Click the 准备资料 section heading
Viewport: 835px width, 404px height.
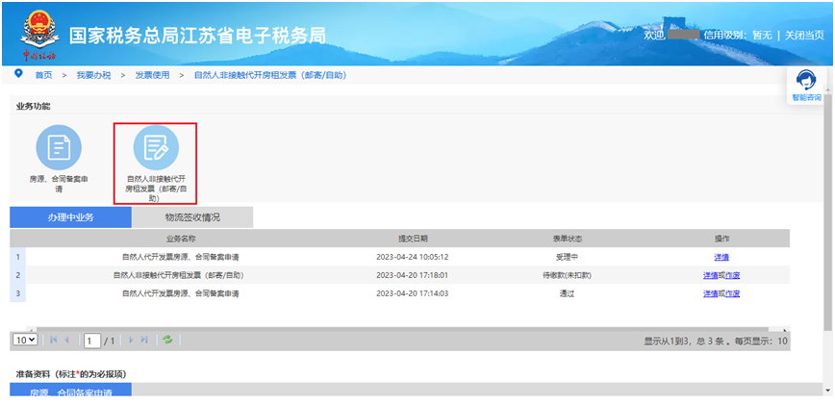click(70, 374)
